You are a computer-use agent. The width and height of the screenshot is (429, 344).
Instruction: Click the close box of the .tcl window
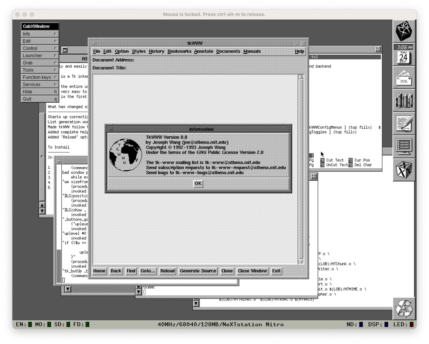[x=378, y=49]
